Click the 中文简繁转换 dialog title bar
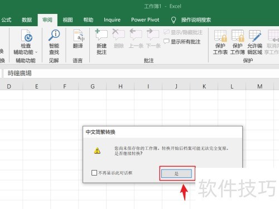Image resolution: width=279 pixels, height=209 pixels. coord(162,132)
